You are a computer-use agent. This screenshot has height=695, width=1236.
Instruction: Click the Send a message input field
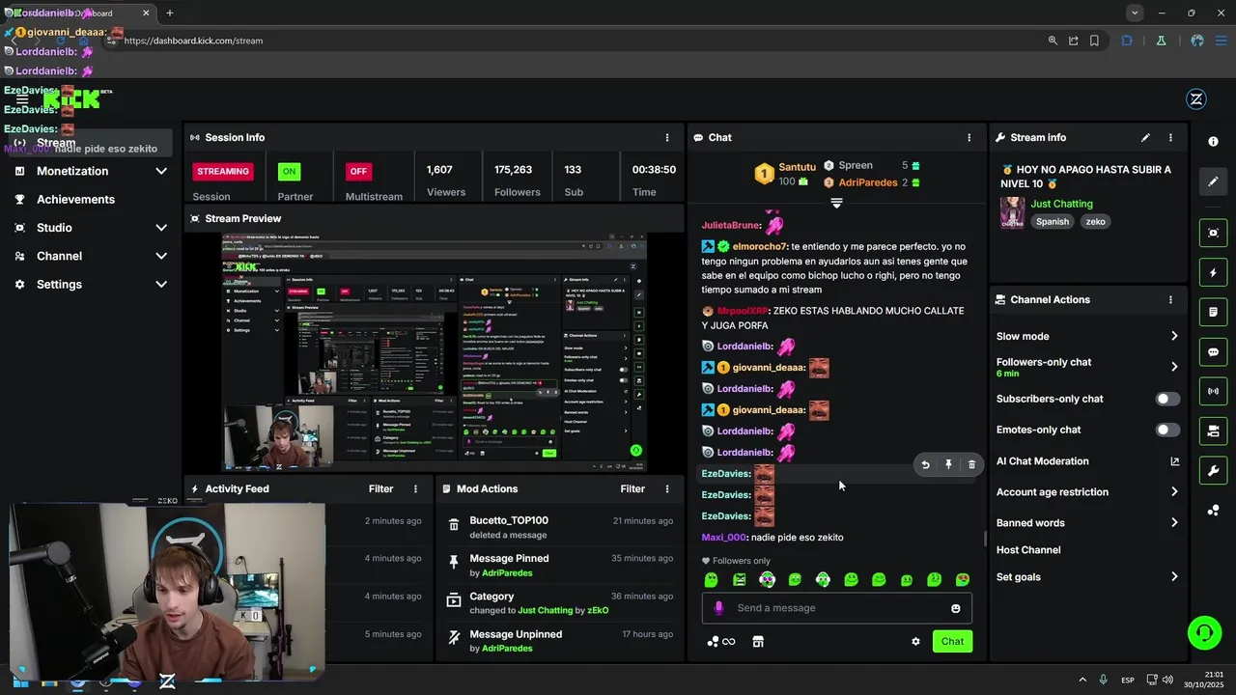[836, 608]
